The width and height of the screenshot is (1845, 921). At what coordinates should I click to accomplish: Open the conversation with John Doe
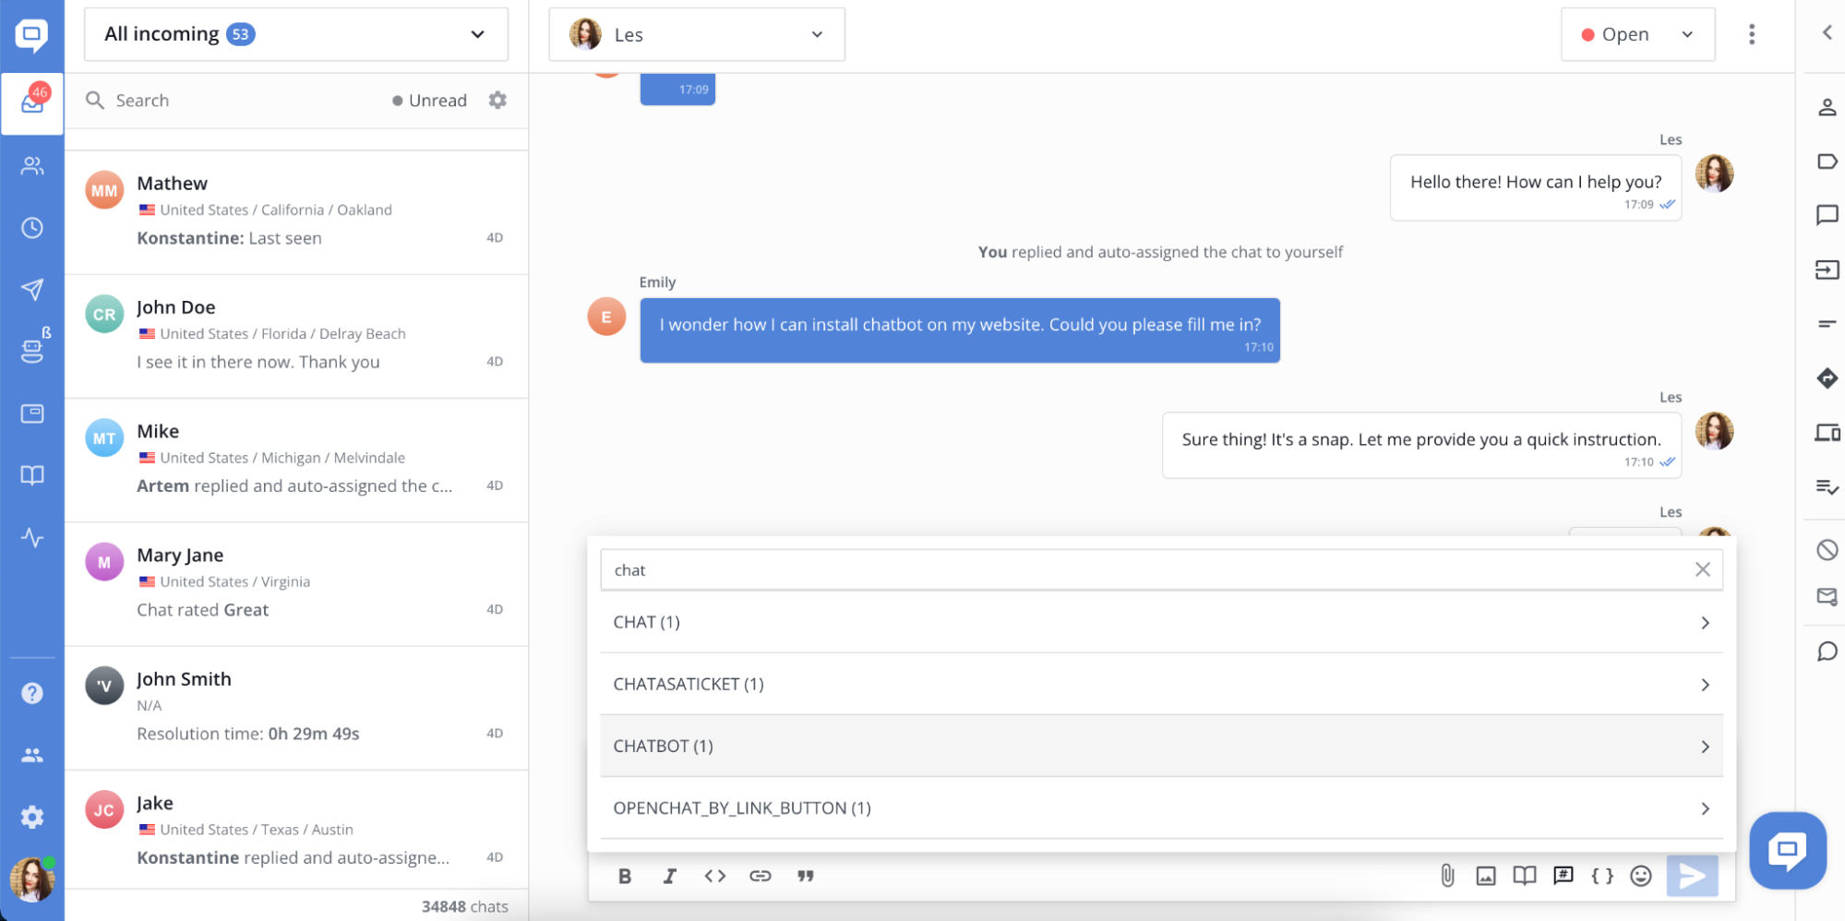tap(295, 335)
